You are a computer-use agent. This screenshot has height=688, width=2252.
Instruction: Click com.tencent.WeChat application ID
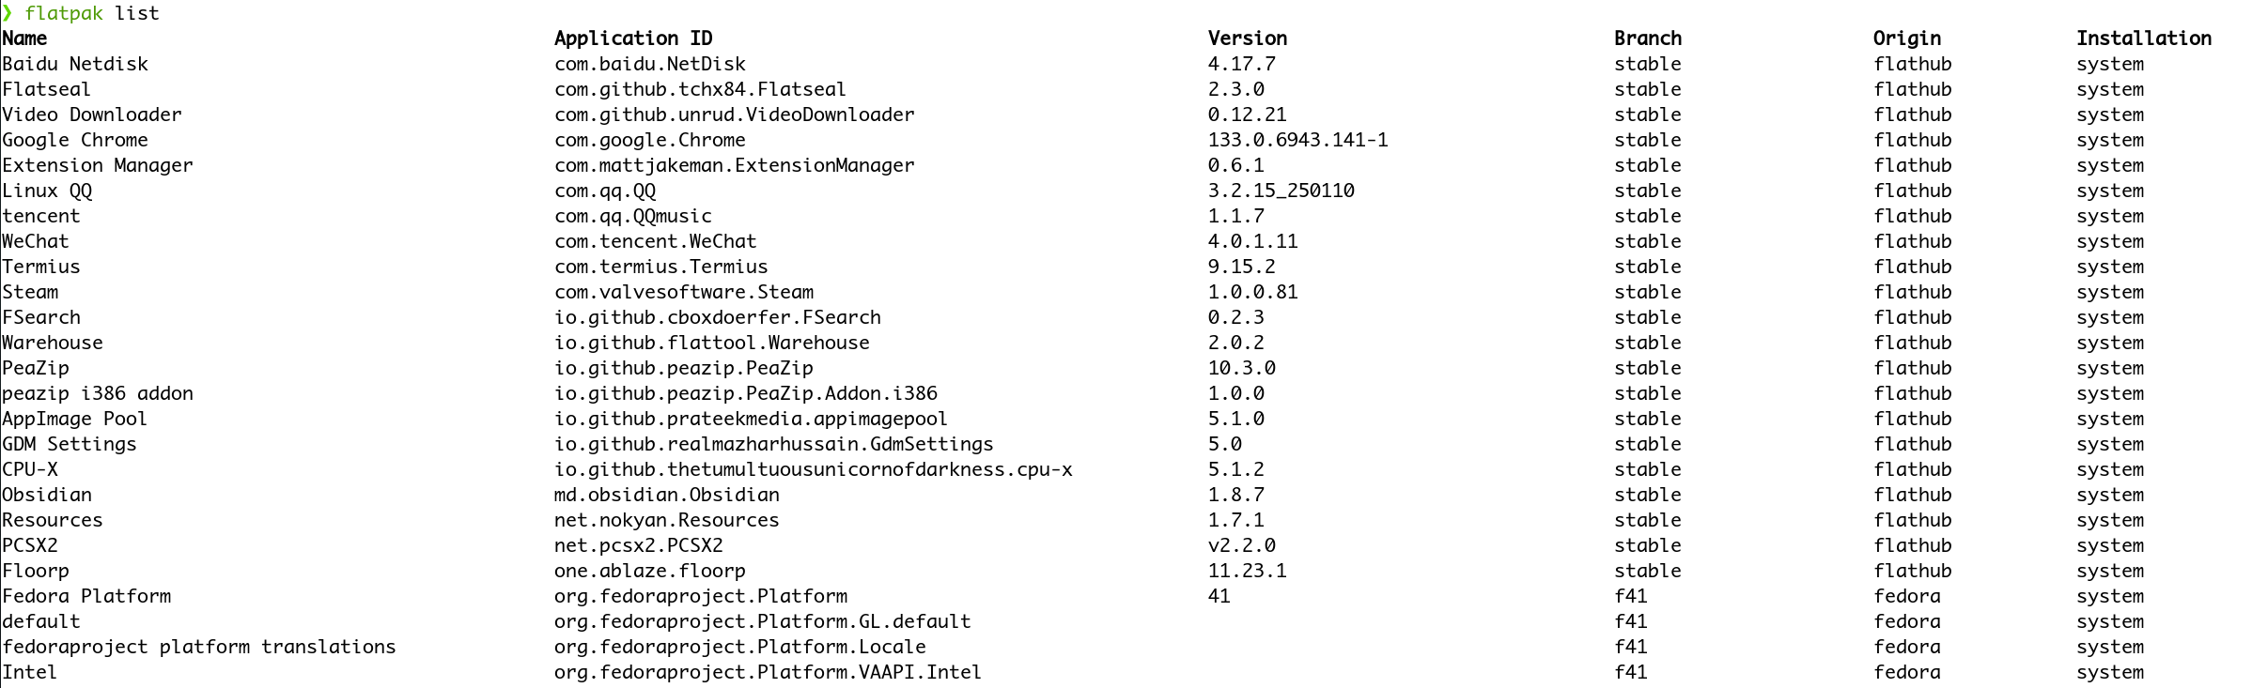655,241
